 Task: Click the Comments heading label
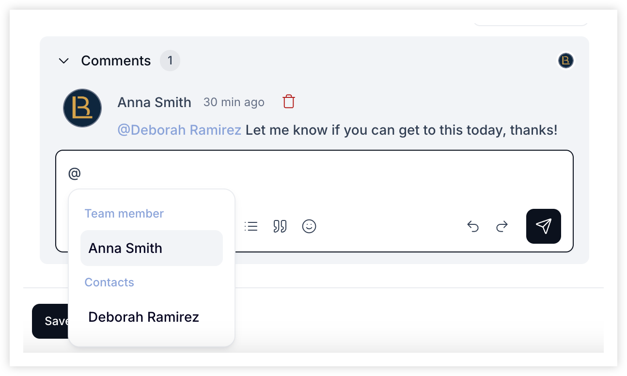point(116,61)
